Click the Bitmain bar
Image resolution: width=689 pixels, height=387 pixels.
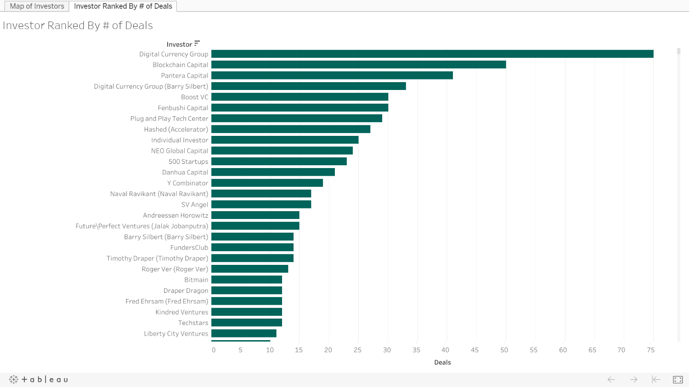pyautogui.click(x=247, y=280)
